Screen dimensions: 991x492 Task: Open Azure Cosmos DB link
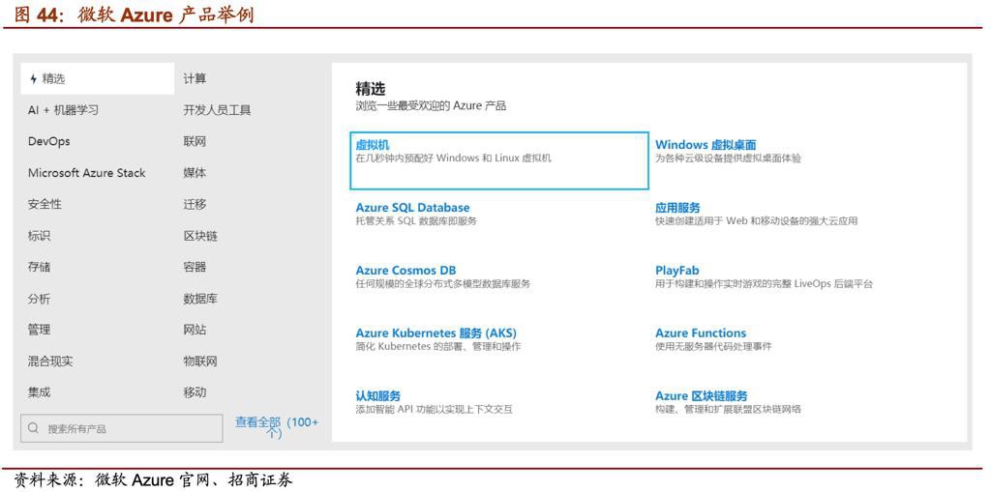pos(405,271)
